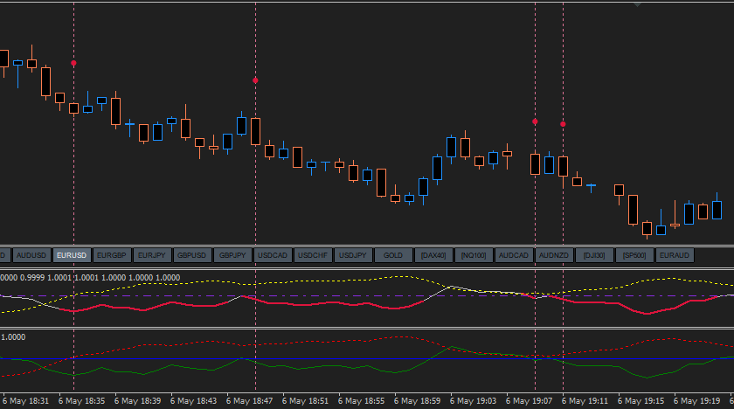Image resolution: width=734 pixels, height=409 pixels.
Task: Select the USDJPY symbol button
Action: pos(353,255)
